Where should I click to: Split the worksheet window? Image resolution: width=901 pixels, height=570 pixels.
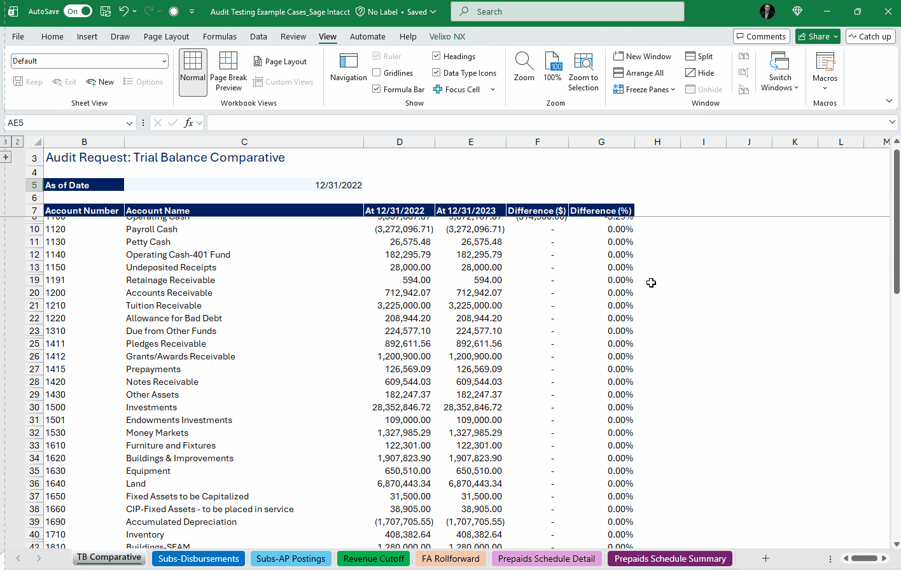pos(699,56)
